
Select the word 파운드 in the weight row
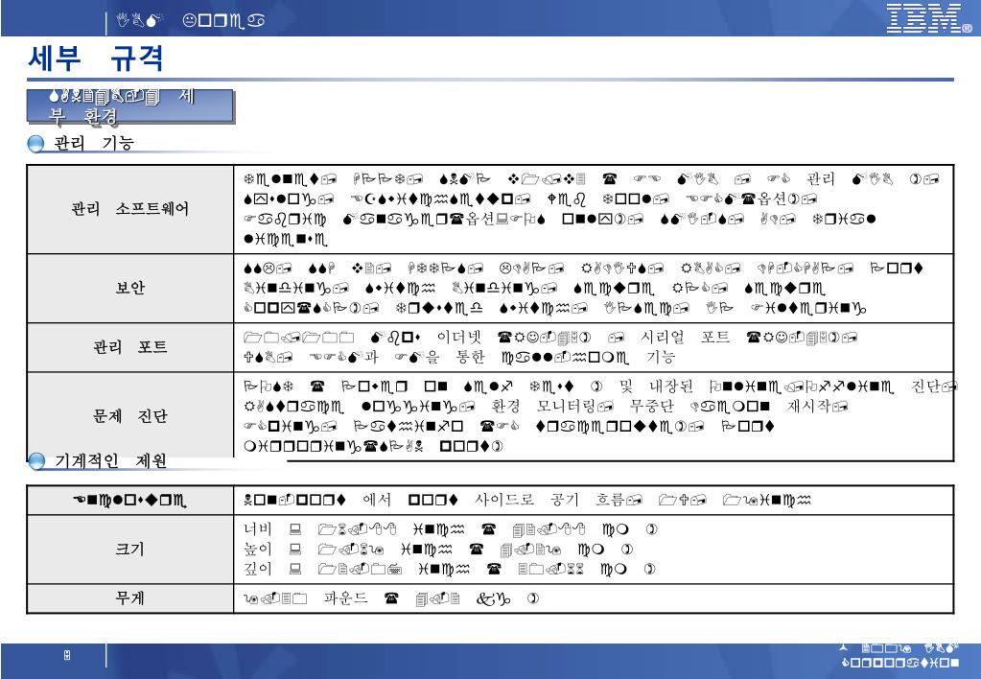345,597
